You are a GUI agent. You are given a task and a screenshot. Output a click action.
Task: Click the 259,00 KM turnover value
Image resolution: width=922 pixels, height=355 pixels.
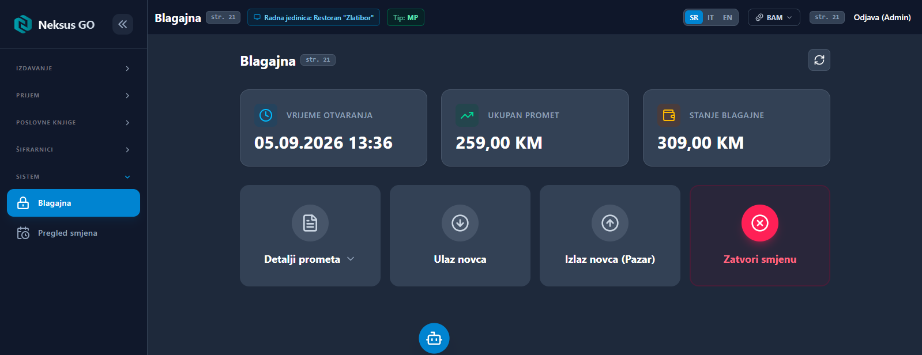pyautogui.click(x=499, y=143)
